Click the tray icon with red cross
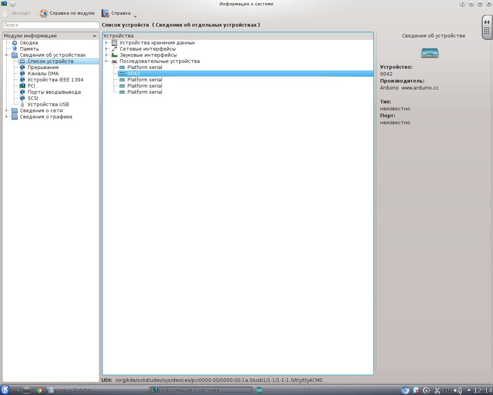The height and width of the screenshot is (395, 493). coord(416,390)
